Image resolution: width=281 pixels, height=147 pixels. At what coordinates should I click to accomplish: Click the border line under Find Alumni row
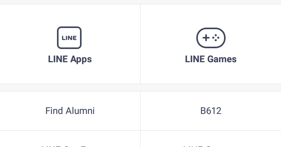tap(70, 130)
